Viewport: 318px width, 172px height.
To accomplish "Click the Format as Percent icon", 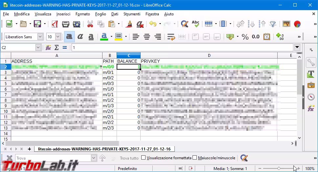I will tap(245, 37).
